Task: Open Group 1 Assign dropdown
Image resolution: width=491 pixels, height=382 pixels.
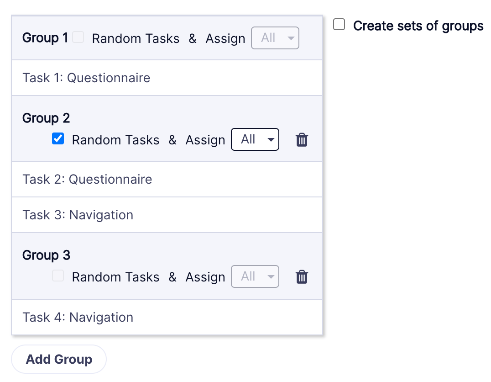Action: click(x=275, y=38)
